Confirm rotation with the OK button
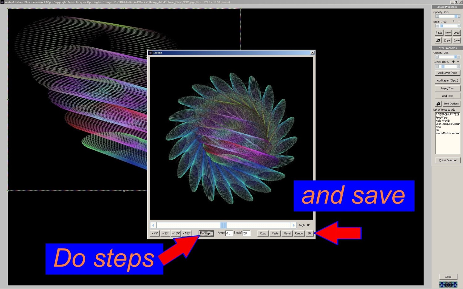The width and height of the screenshot is (463, 289). [x=310, y=234]
